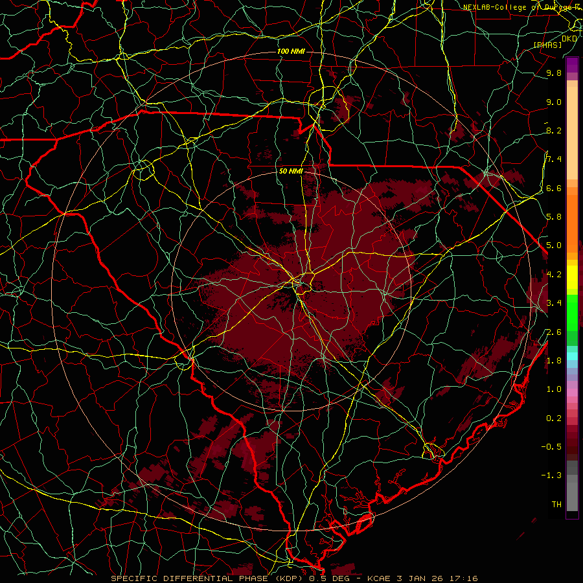Click the [PHAS] units label
This screenshot has width=583, height=583.
point(547,45)
